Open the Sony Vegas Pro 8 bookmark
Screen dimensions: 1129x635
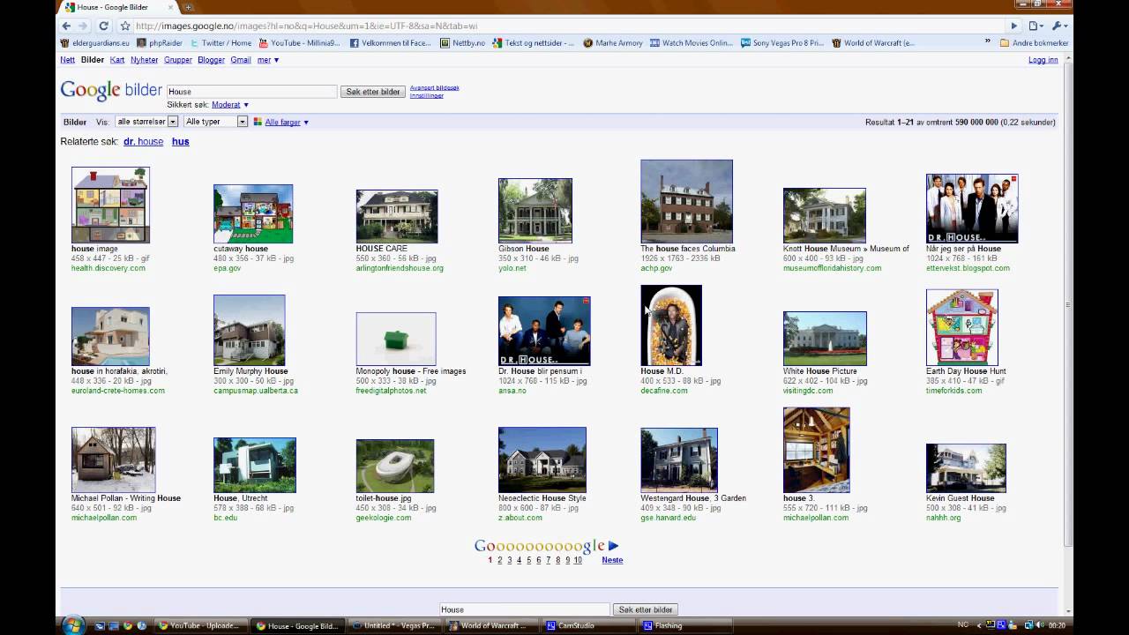(x=782, y=42)
